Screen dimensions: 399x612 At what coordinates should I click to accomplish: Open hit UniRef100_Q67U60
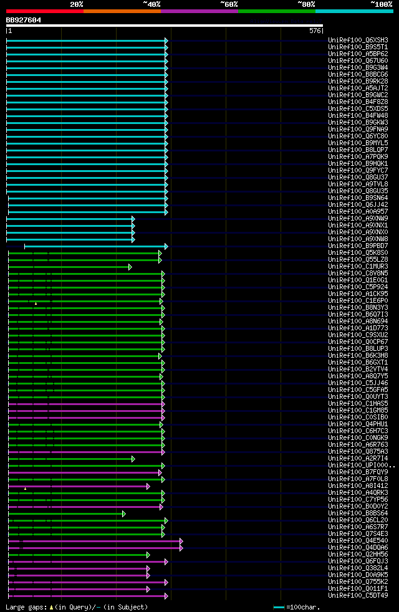click(358, 61)
